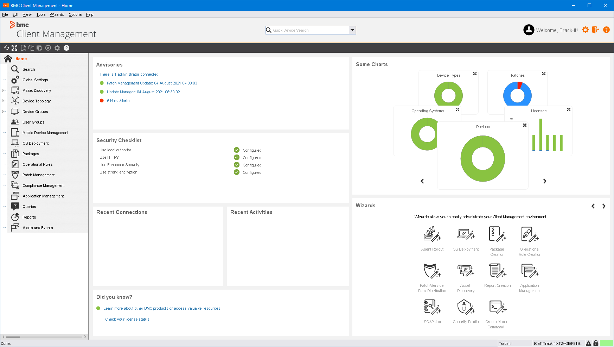Select Patch Management in the sidebar
Viewport: 614px width, 347px height.
pyautogui.click(x=39, y=175)
